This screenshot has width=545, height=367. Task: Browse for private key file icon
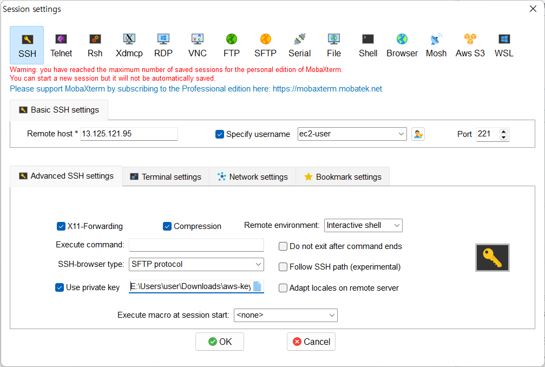pos(257,286)
